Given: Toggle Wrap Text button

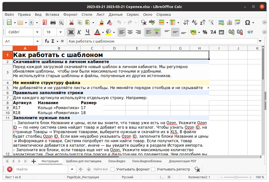Looking at the screenshot, I should 148,32.
